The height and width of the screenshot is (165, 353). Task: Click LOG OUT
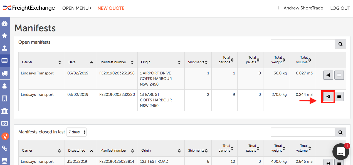point(340,8)
